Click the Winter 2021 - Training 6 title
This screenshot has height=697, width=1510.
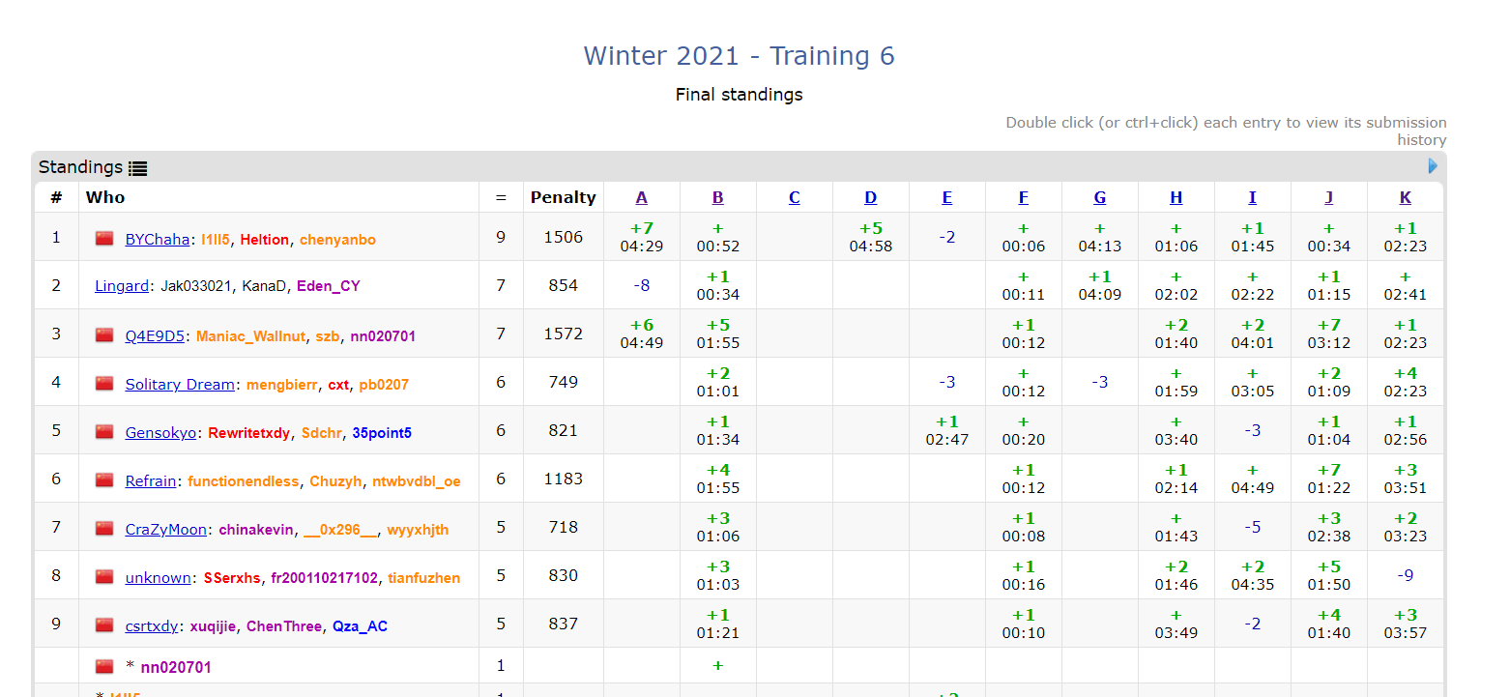pyautogui.click(x=739, y=56)
